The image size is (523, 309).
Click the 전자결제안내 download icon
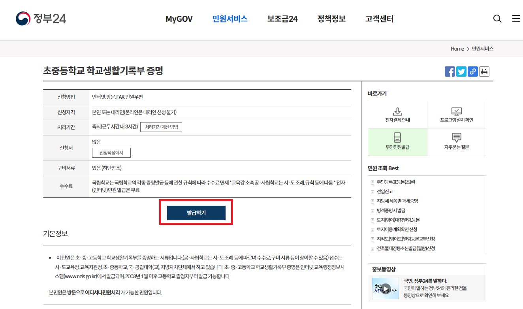(x=397, y=111)
